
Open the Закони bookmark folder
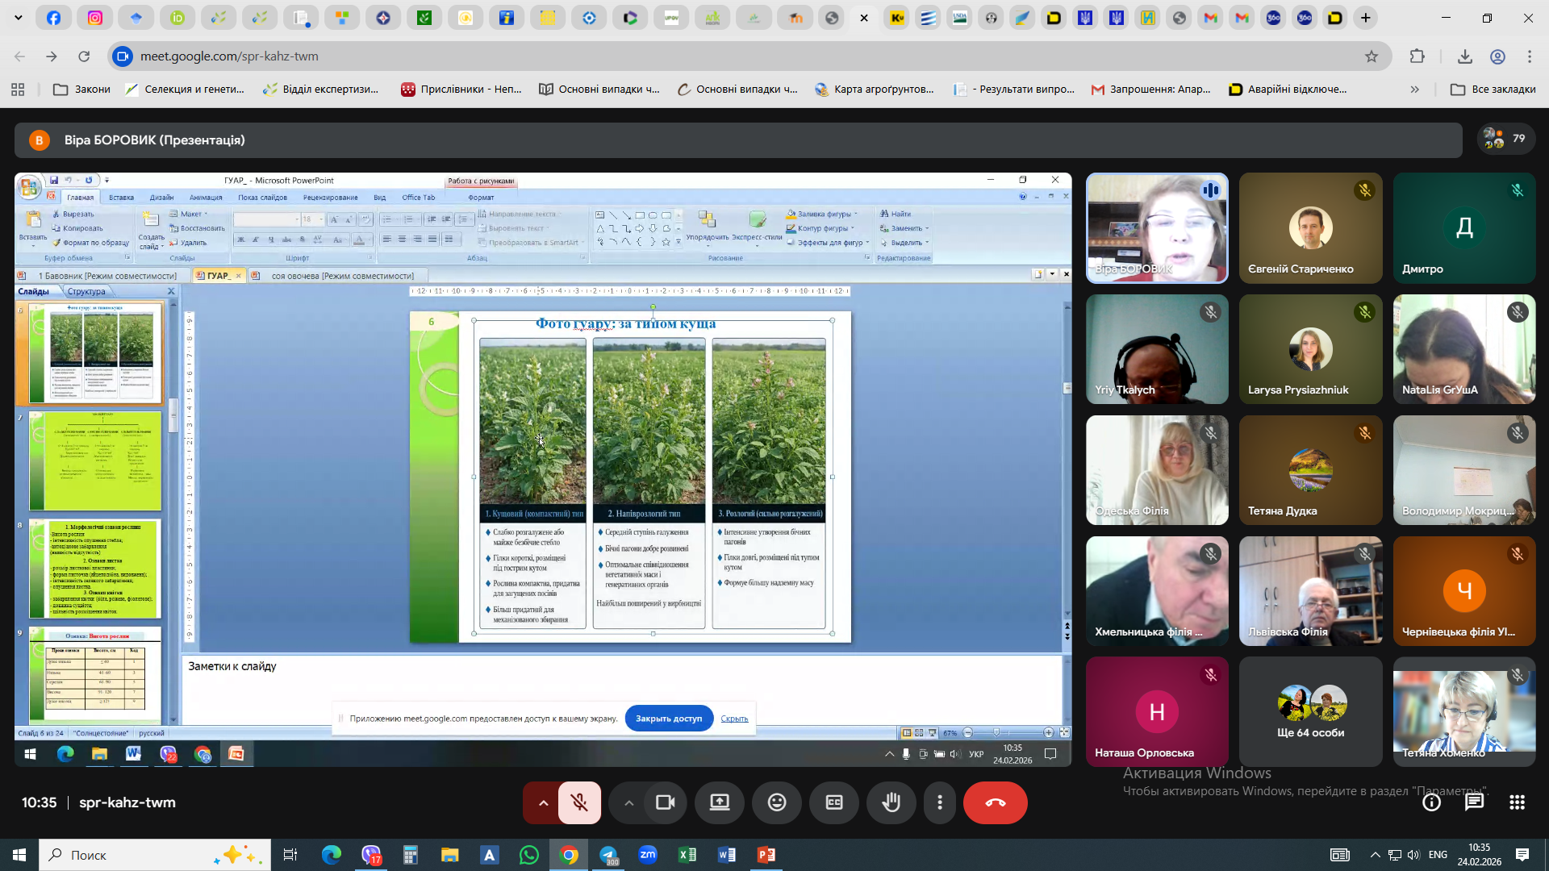[x=82, y=90]
